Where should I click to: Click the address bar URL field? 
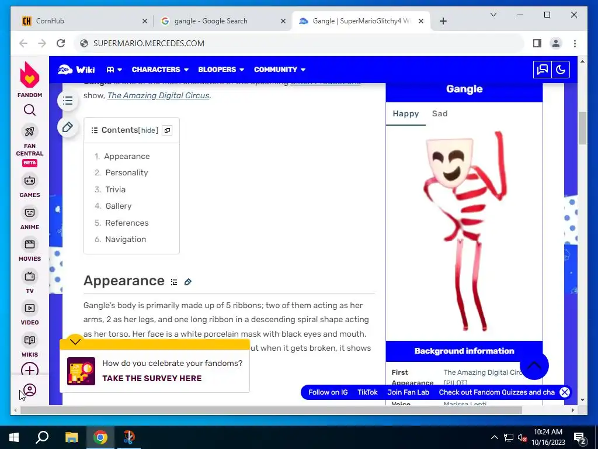[300, 43]
